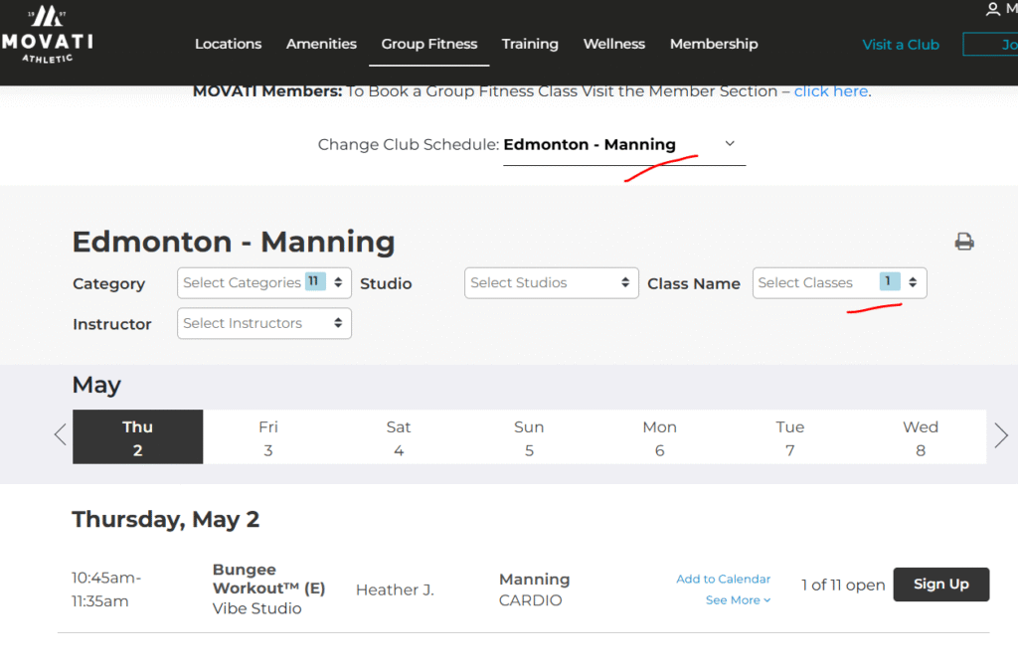Screen dimensions: 1018x672
Task: Click the '1 of 11 open' availability text
Action: point(843,585)
